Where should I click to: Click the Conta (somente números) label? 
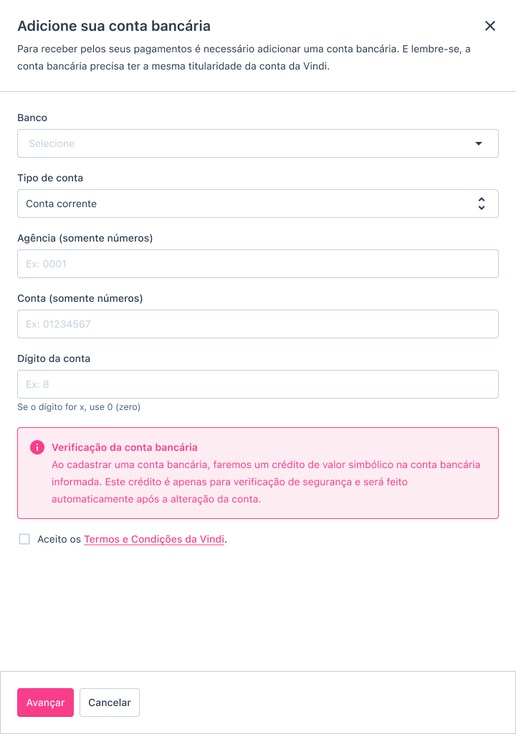coord(80,298)
